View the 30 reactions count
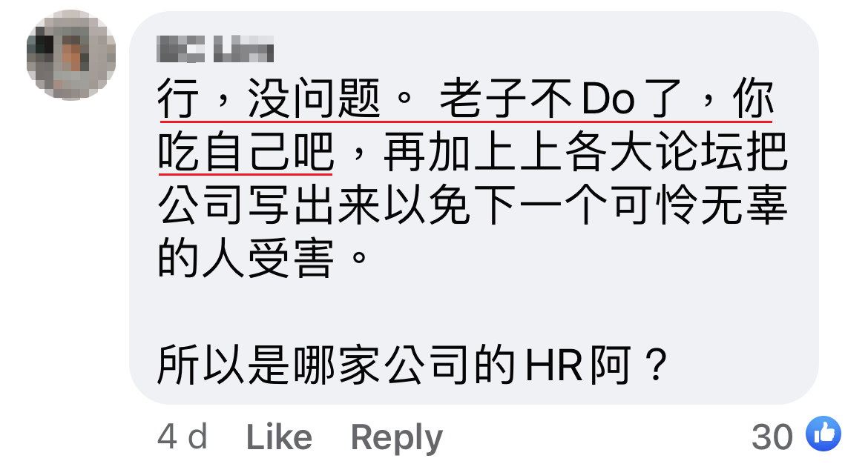Screen dimensions: 868x464 772,437
